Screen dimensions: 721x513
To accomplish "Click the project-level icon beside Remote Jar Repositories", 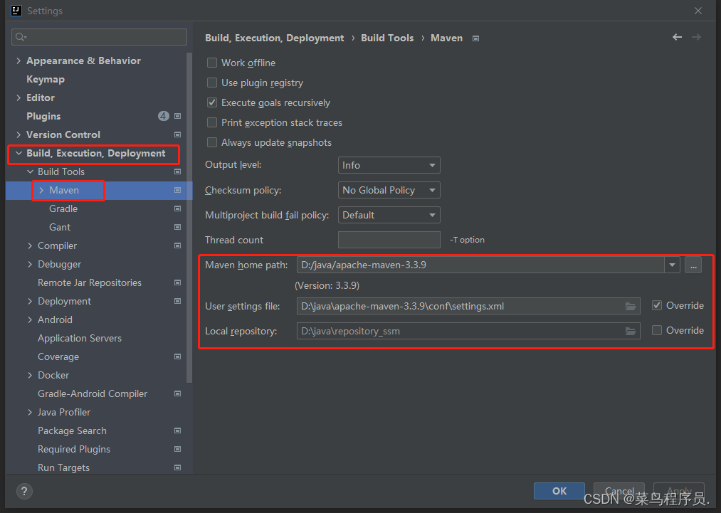I will click(177, 282).
